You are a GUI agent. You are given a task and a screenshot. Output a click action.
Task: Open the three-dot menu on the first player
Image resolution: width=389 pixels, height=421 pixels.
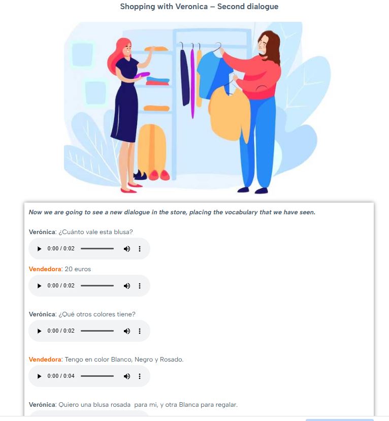pos(140,249)
